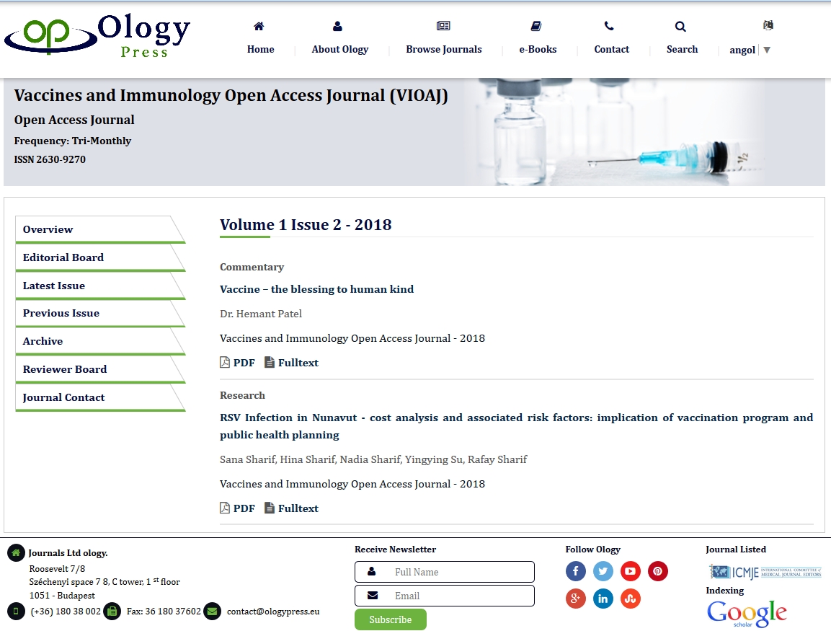Go to Home in top navigation
This screenshot has width=831, height=631.
click(261, 49)
